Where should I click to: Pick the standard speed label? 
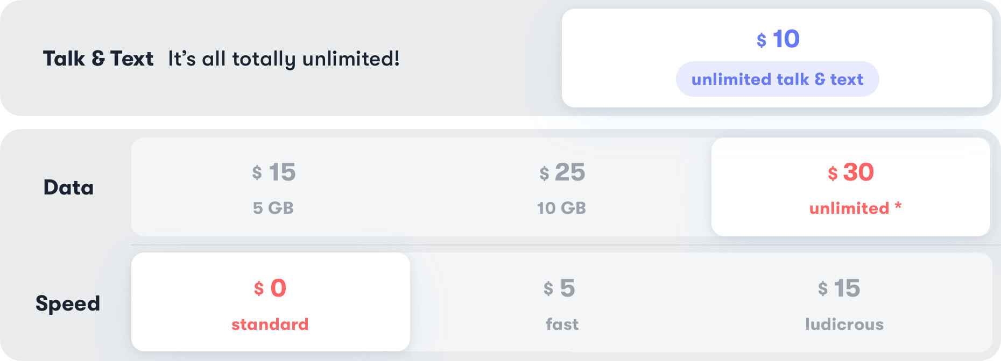click(x=270, y=324)
